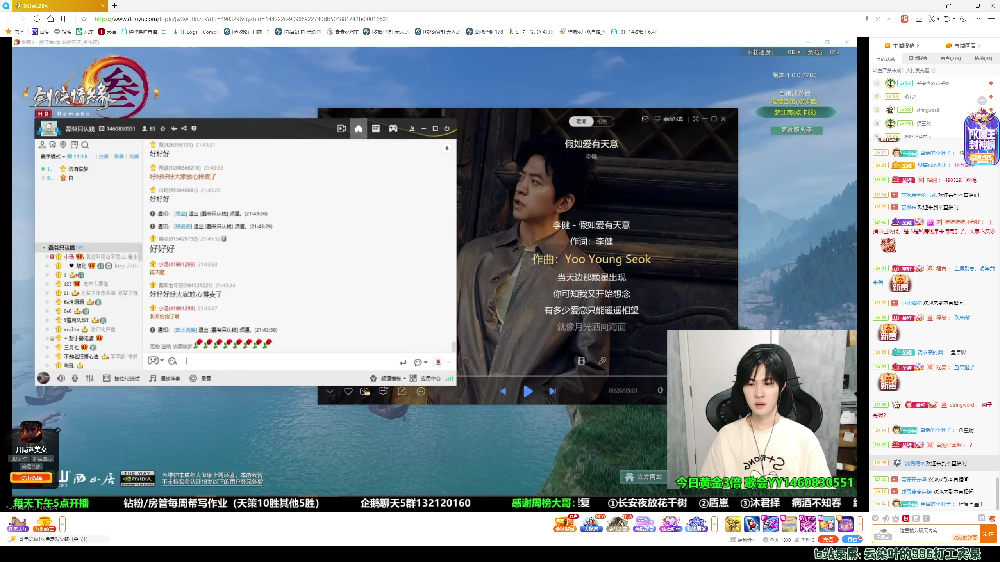1000x562 pixels.
Task: Skip to next track
Action: (552, 391)
